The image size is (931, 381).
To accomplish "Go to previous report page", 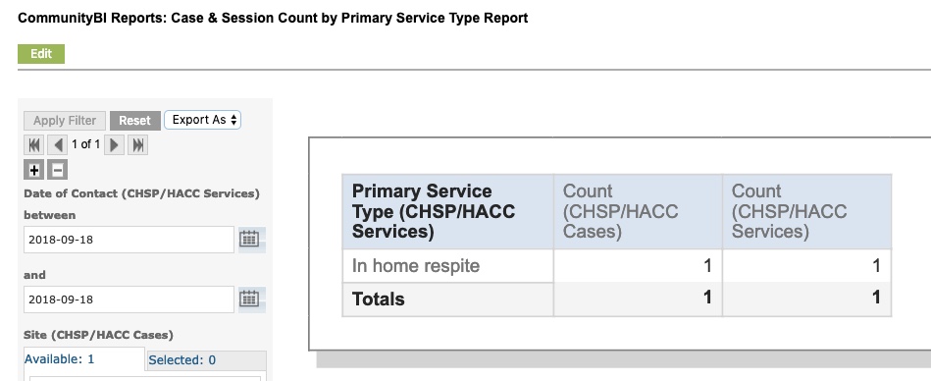I will (x=57, y=144).
